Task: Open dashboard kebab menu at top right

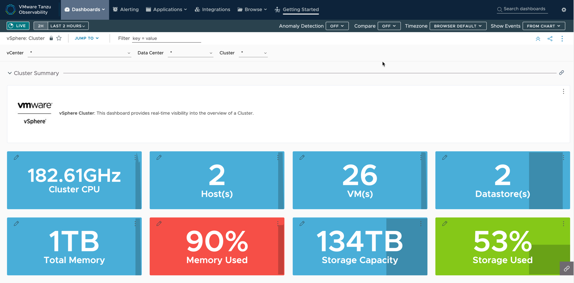Action: tap(562, 39)
